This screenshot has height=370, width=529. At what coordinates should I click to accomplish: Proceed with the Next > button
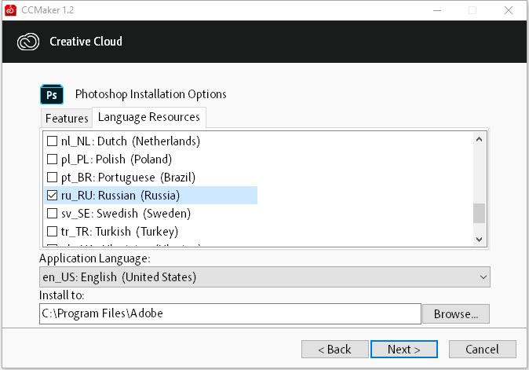coord(404,349)
